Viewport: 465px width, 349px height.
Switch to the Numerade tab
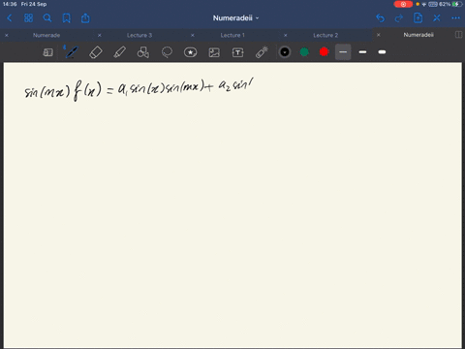pos(46,35)
